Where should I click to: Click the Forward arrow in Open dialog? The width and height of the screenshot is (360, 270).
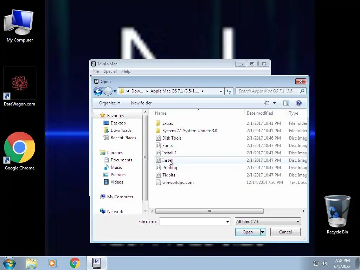tap(108, 91)
